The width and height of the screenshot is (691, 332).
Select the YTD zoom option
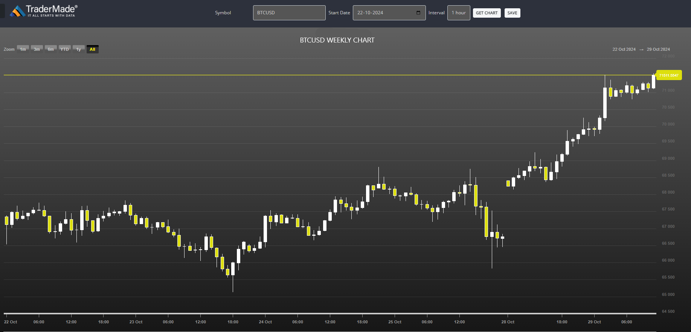[65, 49]
